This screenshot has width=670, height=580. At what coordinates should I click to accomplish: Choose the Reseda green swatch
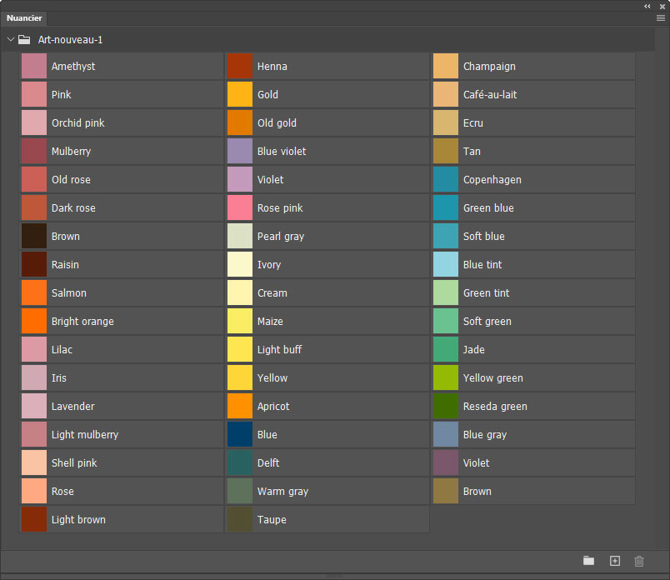(x=446, y=406)
